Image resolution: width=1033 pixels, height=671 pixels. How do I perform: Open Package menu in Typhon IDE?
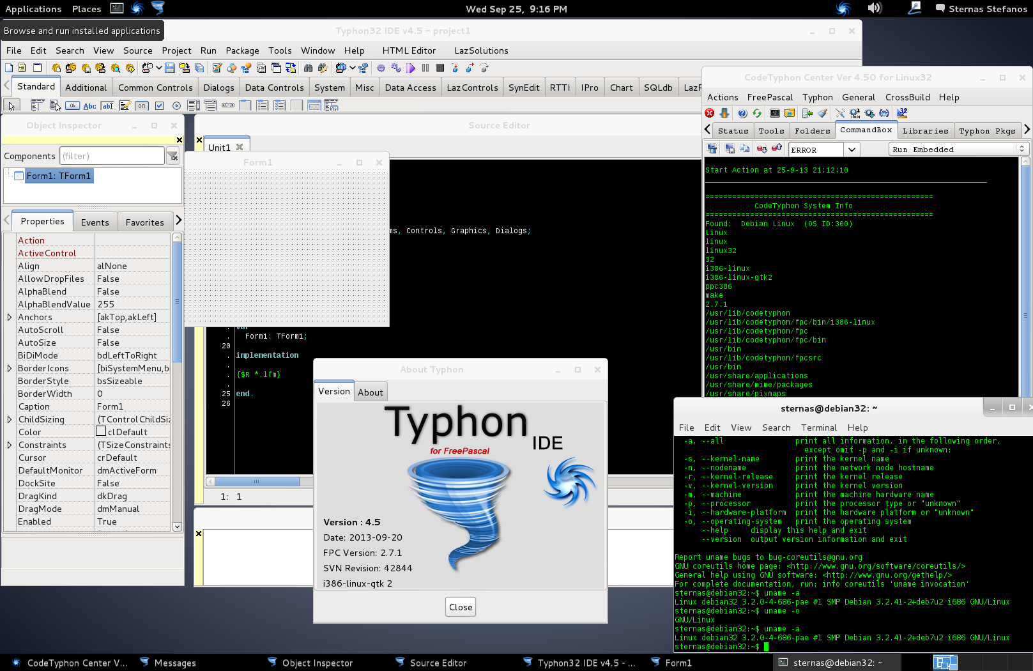(242, 50)
